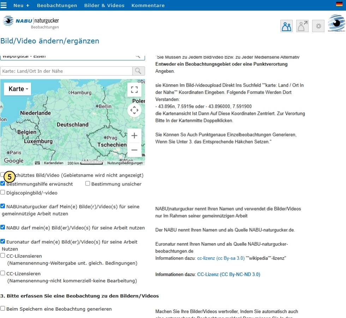The height and width of the screenshot is (318, 346).
Task: Uncheck Bestimmungshilfe erwünscht
Action: coord(3,183)
